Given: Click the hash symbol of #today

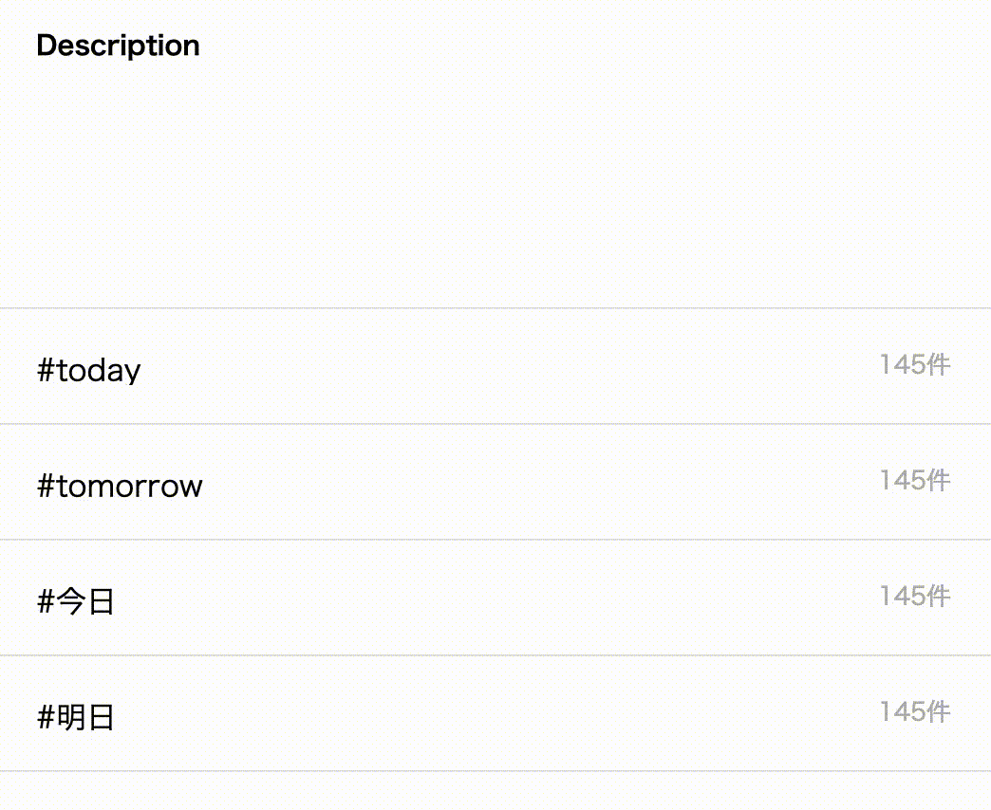Looking at the screenshot, I should coord(46,370).
